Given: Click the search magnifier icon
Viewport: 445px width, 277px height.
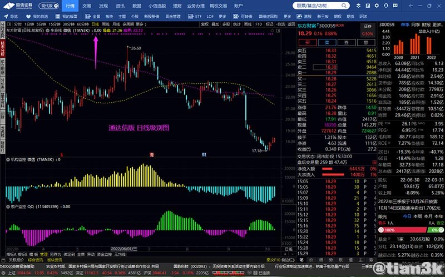Looking at the screenshot, I should coord(344,6).
